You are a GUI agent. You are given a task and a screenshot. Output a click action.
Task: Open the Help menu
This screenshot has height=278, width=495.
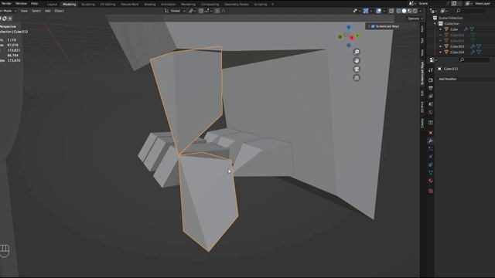(34, 3)
